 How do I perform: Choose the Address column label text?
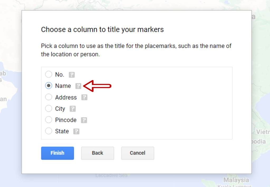click(x=66, y=97)
